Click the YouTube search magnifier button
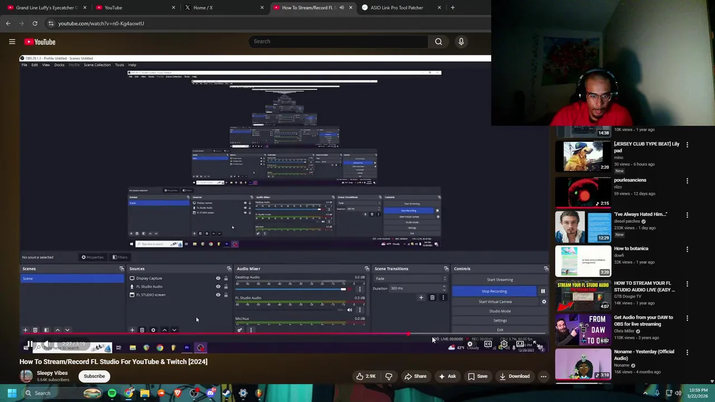Screen dimensions: 715x402 coord(438,41)
